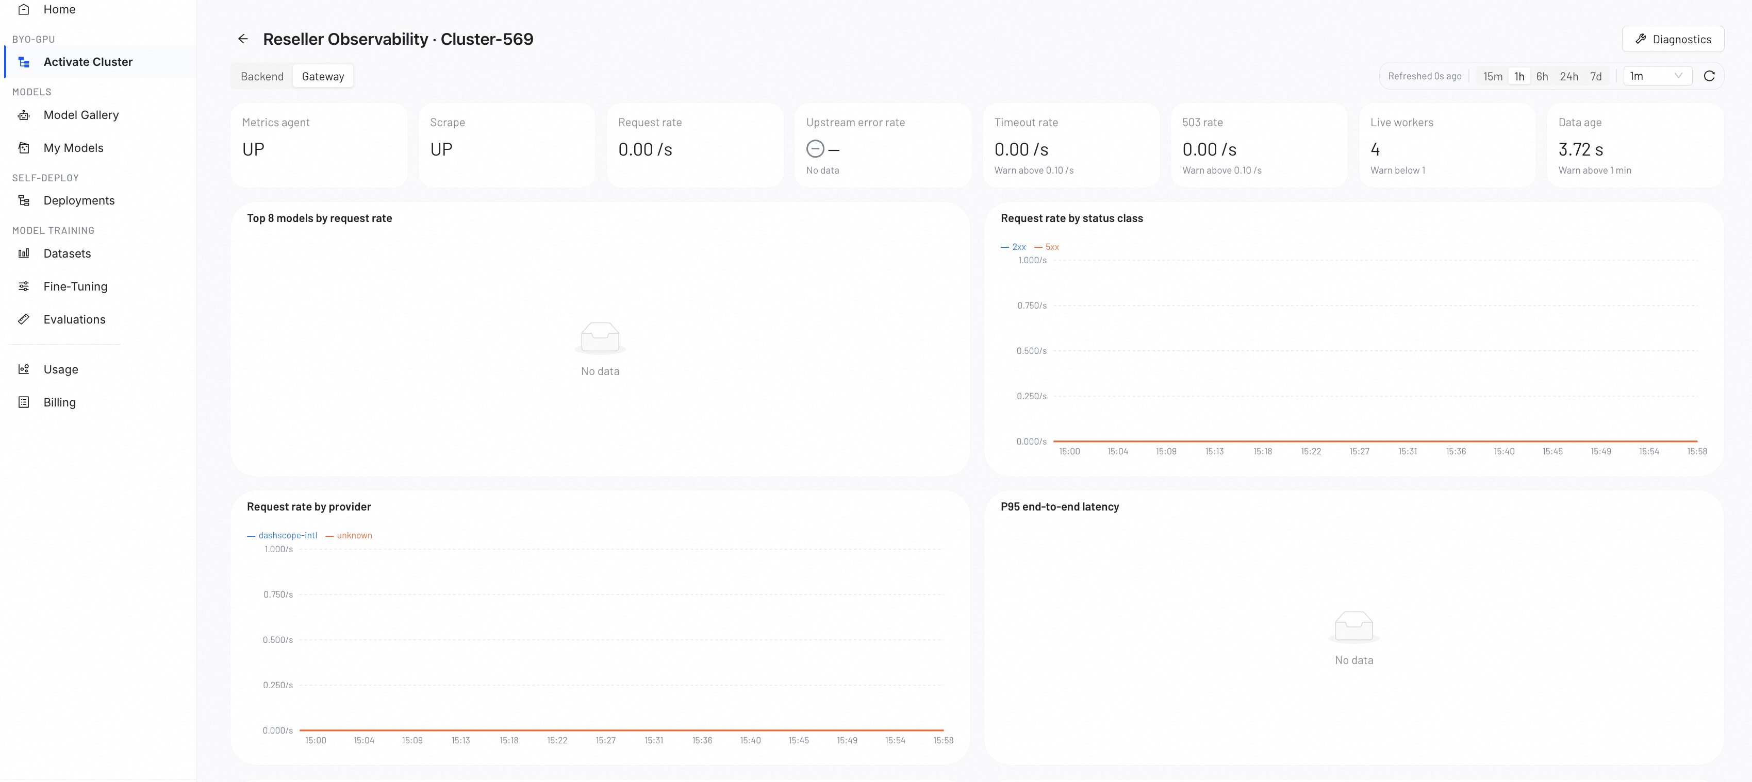Click the 'Refreshed 0s ago' text

tap(1424, 76)
